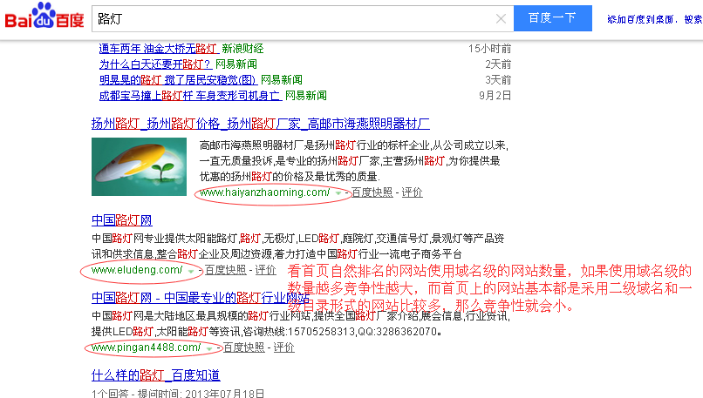Click the 百度一下 search button

pyautogui.click(x=552, y=18)
